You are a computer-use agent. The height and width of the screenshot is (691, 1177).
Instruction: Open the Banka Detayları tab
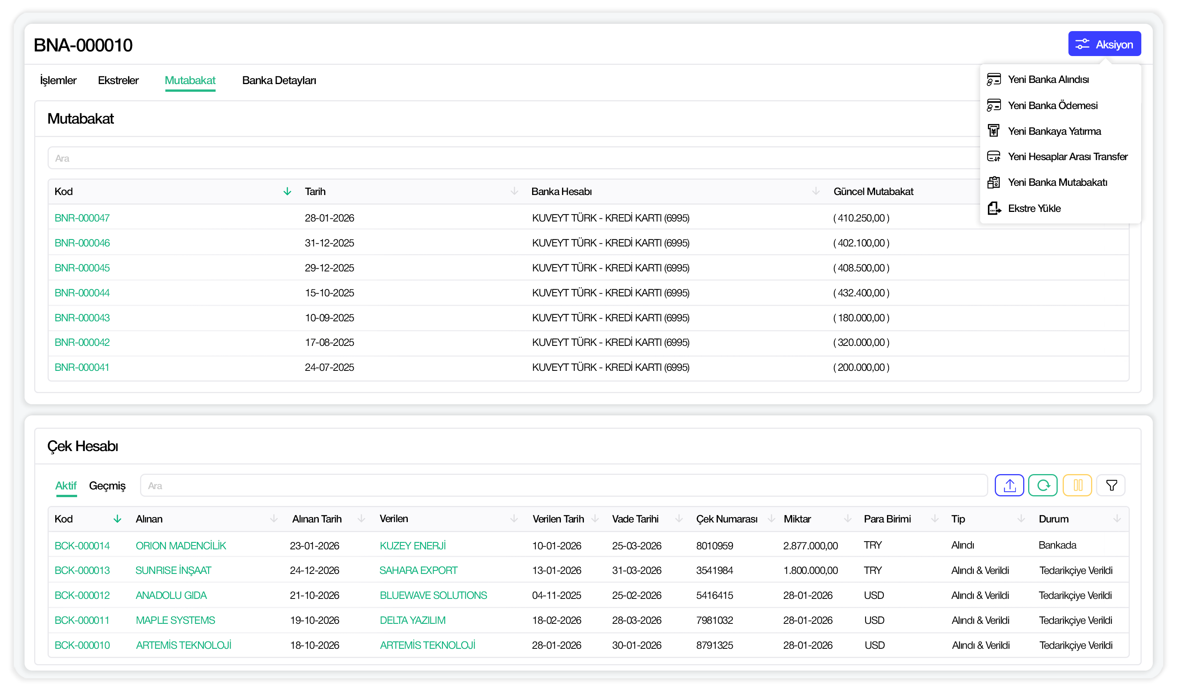pyautogui.click(x=279, y=80)
